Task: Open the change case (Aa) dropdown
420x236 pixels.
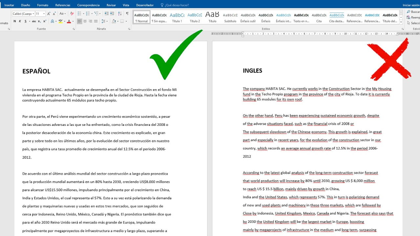Action: tap(63, 14)
